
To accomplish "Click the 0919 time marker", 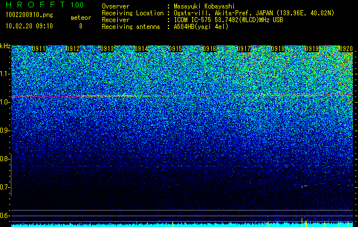I will point(312,49).
